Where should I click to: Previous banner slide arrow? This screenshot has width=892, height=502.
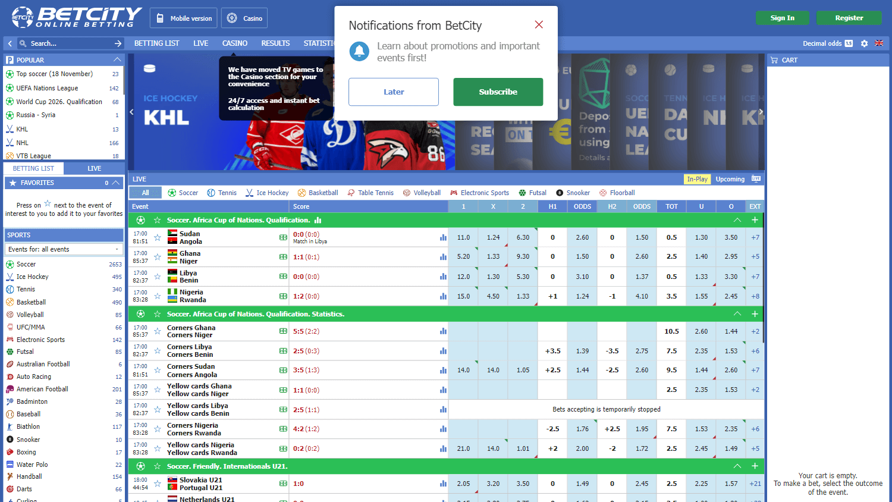[x=131, y=112]
